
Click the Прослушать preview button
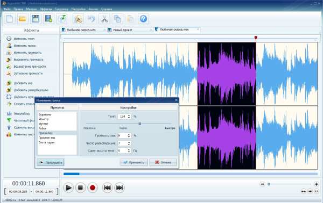51,162
